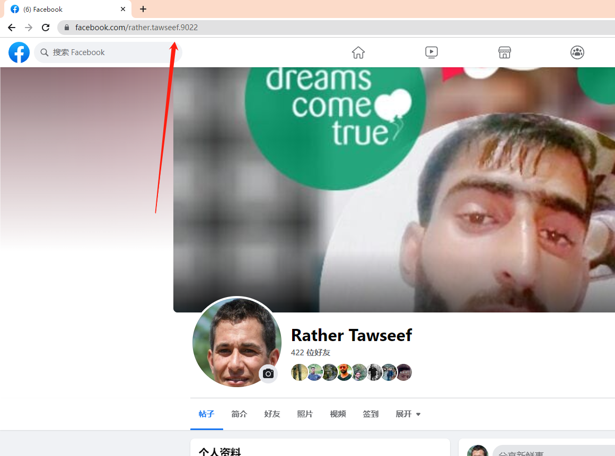
Task: Open the Marketplace store icon
Action: pyautogui.click(x=504, y=52)
